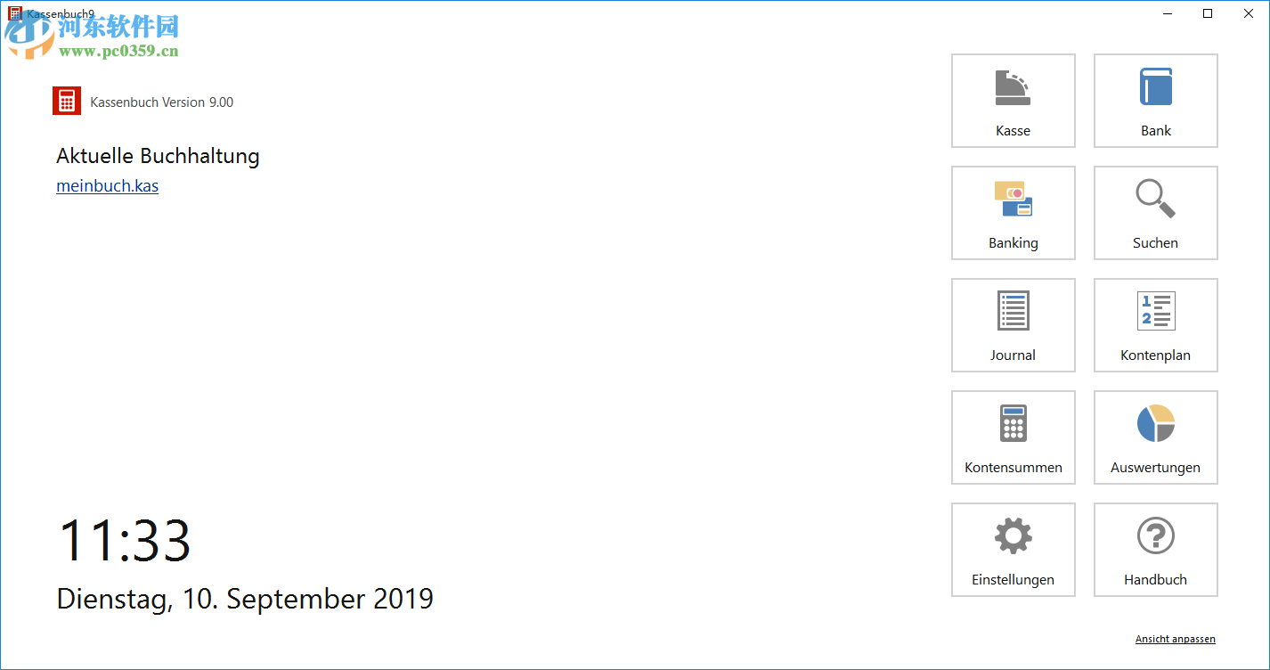Viewport: 1270px width, 670px height.
Task: Open the Journal list tile
Action: click(x=1013, y=325)
